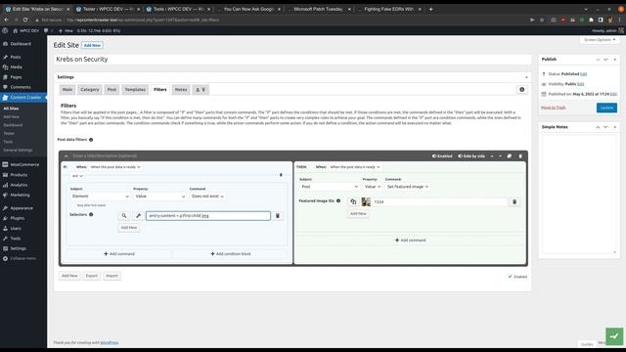Screen dimensions: 626x352
Task: Open Appearance in the sidebar
Action: point(22,208)
